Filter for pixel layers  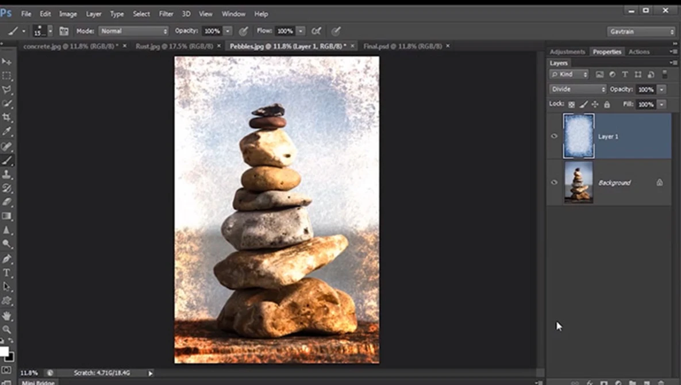tap(600, 75)
